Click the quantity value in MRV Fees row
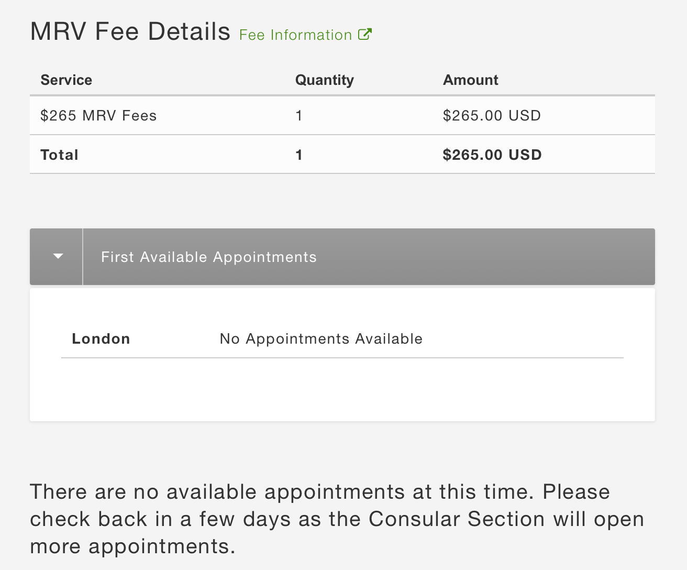687x570 pixels. pos(299,115)
